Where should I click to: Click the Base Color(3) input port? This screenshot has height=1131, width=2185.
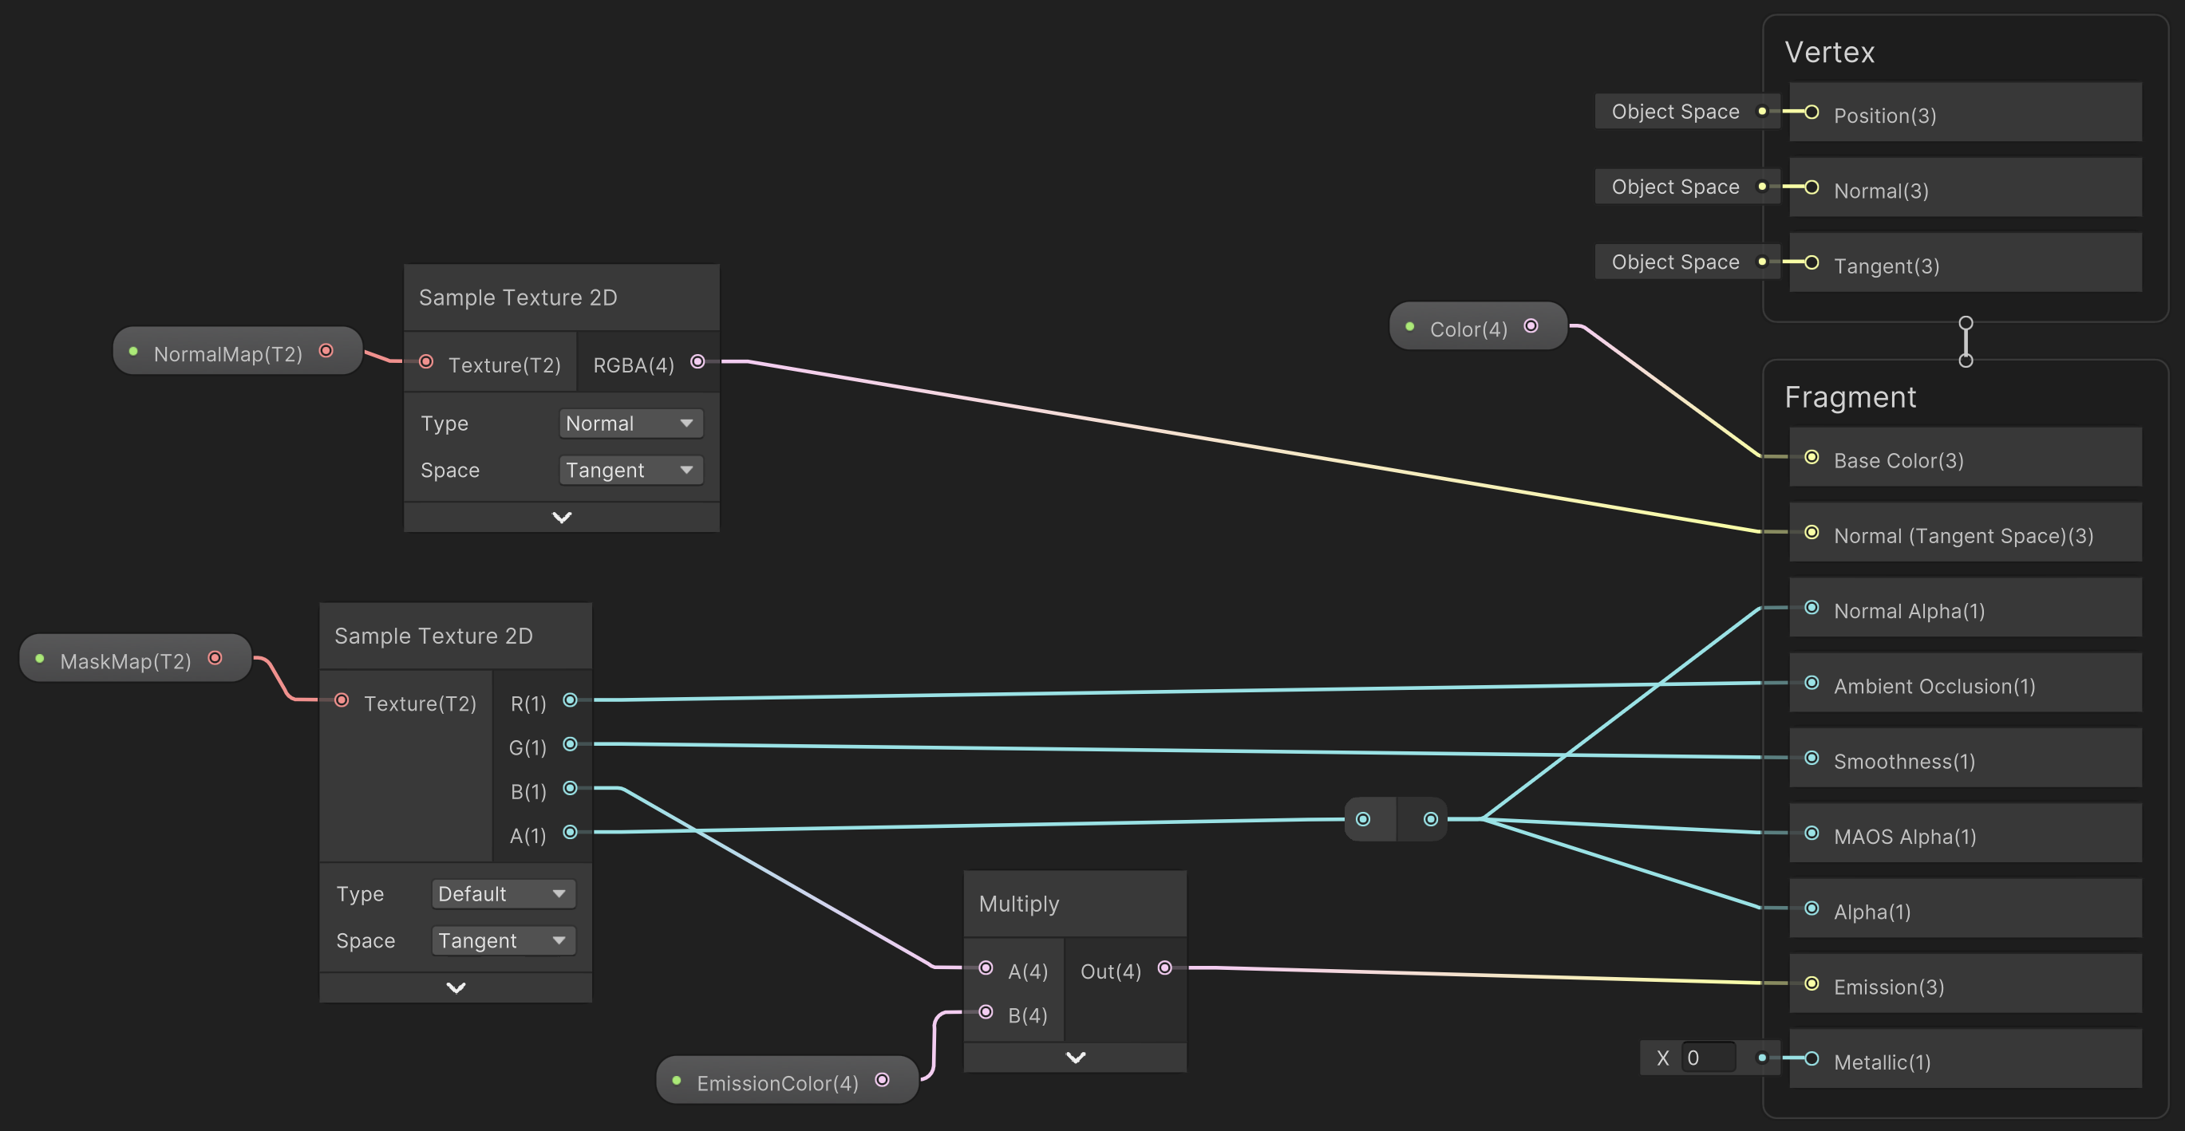[1811, 458]
